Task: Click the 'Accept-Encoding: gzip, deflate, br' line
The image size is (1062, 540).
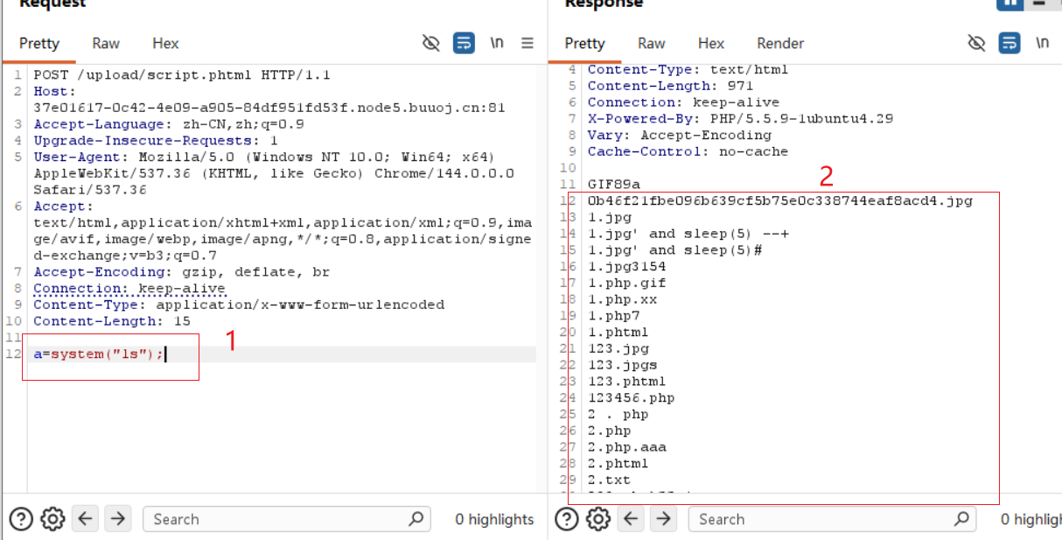Action: (x=182, y=272)
